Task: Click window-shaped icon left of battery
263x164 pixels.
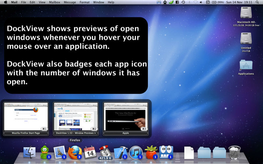Action: tap(208, 2)
